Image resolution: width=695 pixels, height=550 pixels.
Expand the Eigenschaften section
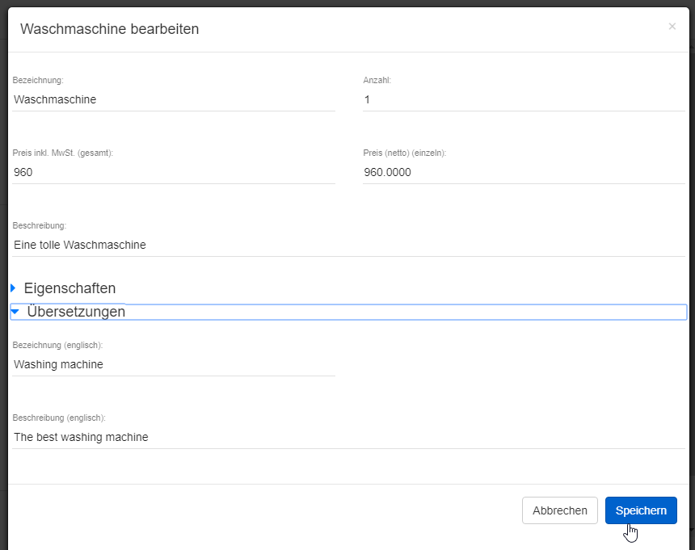click(63, 288)
